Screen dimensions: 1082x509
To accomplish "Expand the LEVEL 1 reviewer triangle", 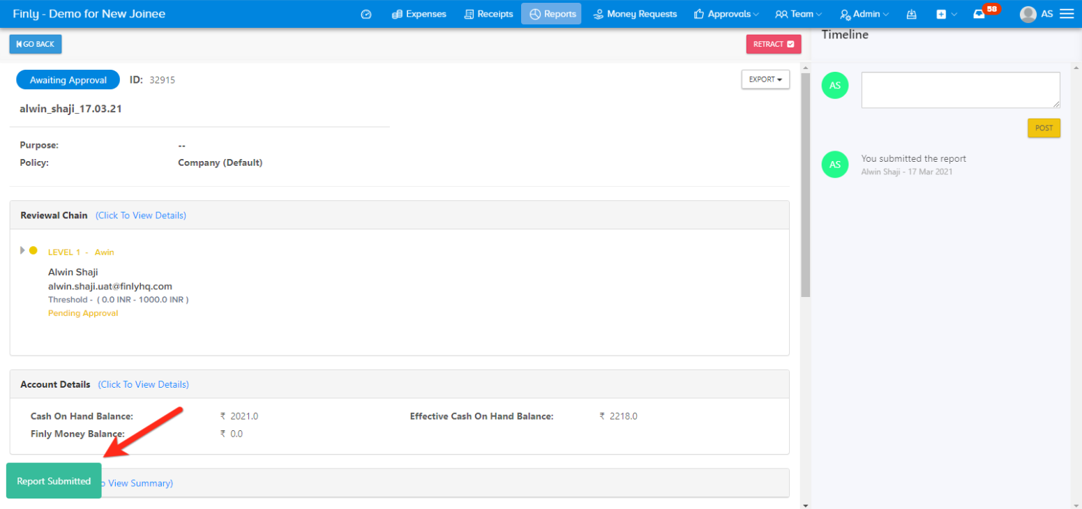I will (22, 250).
